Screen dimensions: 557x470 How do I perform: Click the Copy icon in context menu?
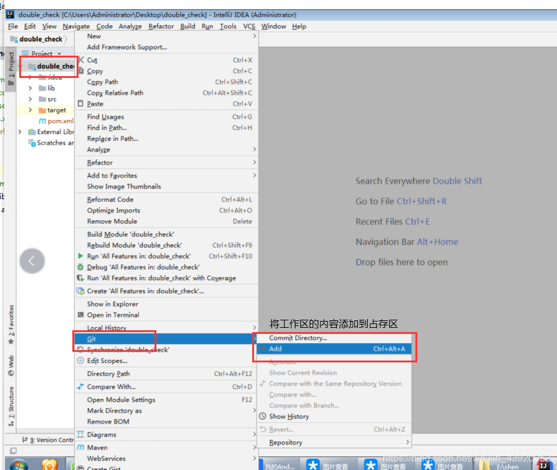[x=82, y=70]
